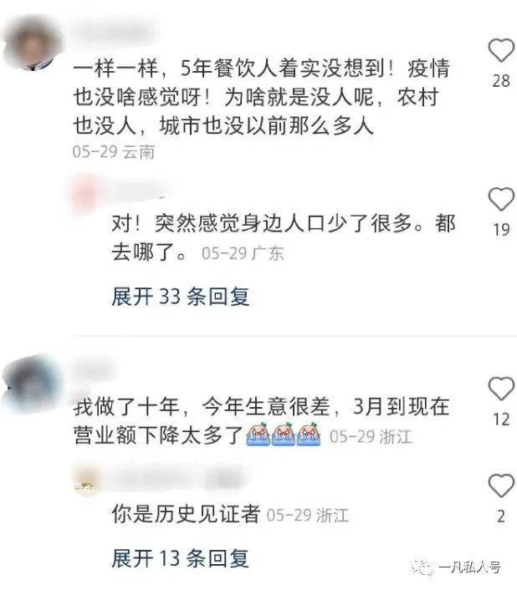Like the 你是历史见证者 reply
This screenshot has height=590, width=517.
click(501, 486)
